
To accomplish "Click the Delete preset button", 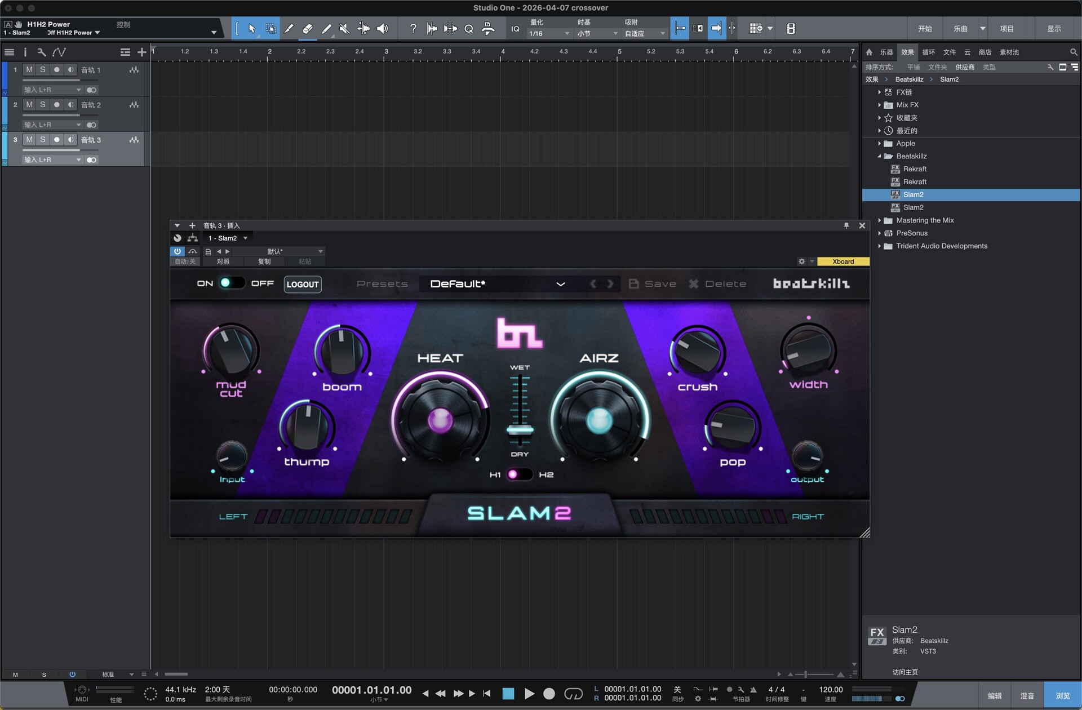I will (717, 284).
